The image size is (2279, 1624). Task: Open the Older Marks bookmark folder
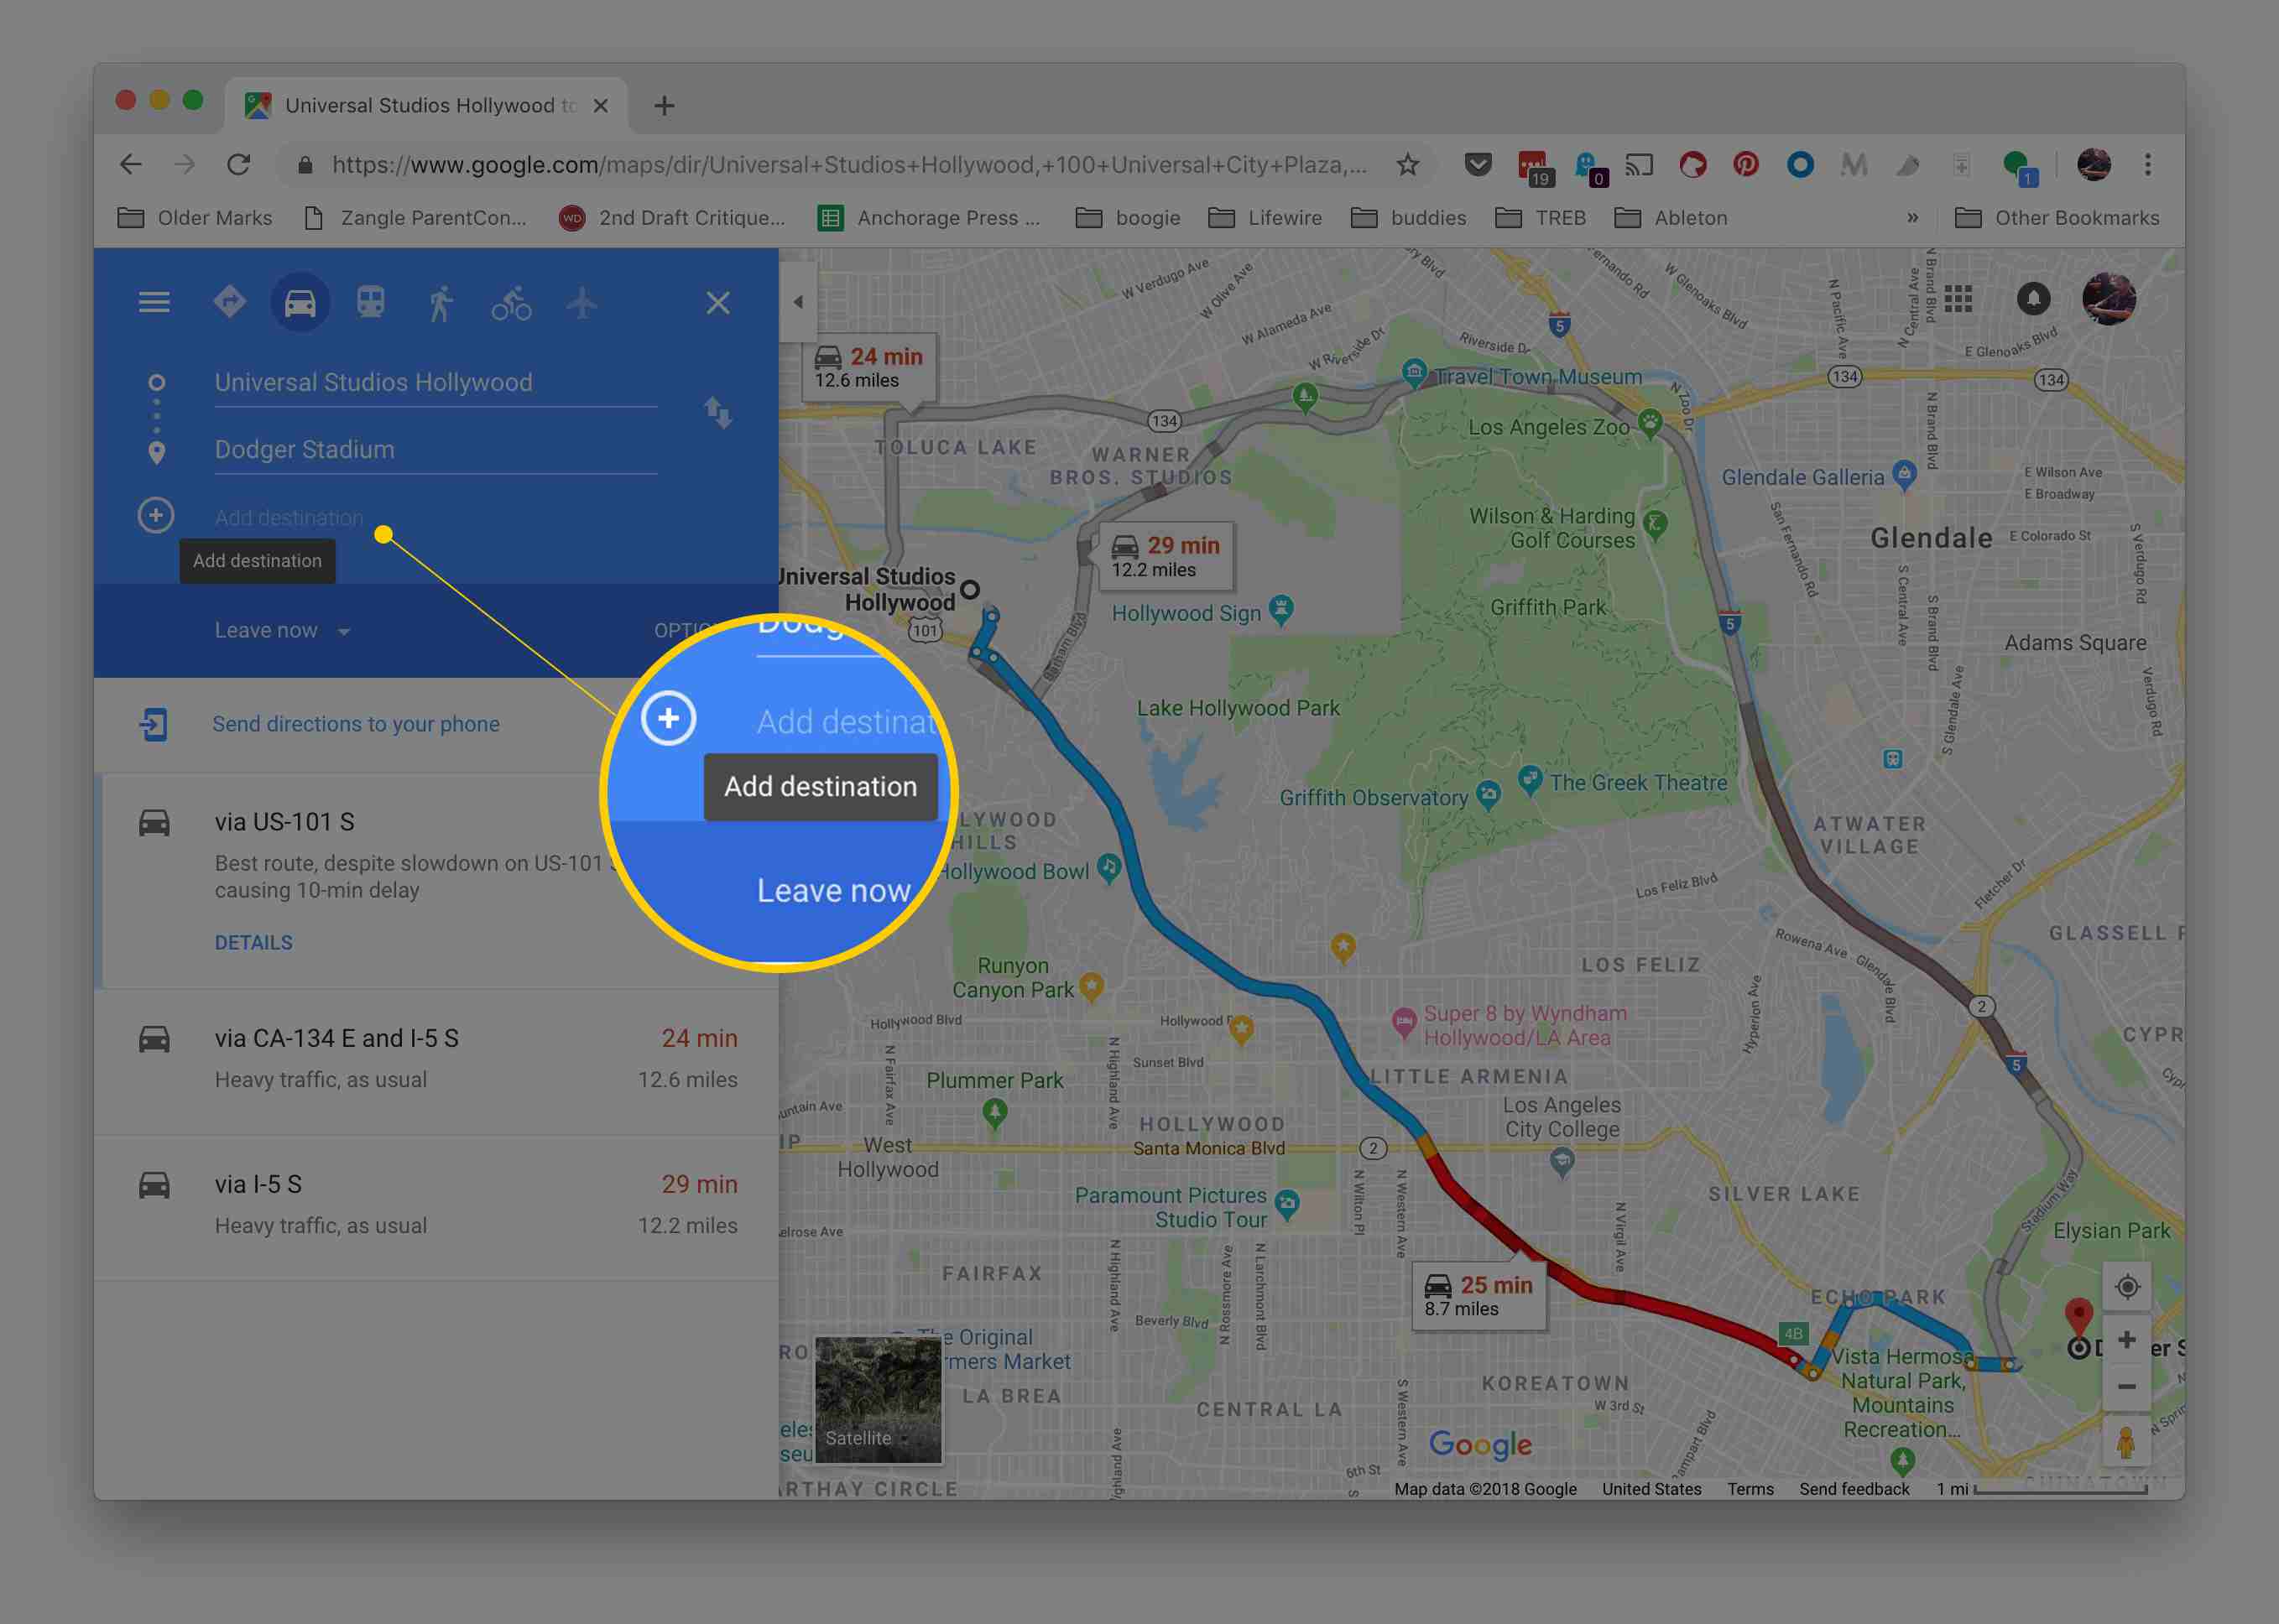point(195,218)
